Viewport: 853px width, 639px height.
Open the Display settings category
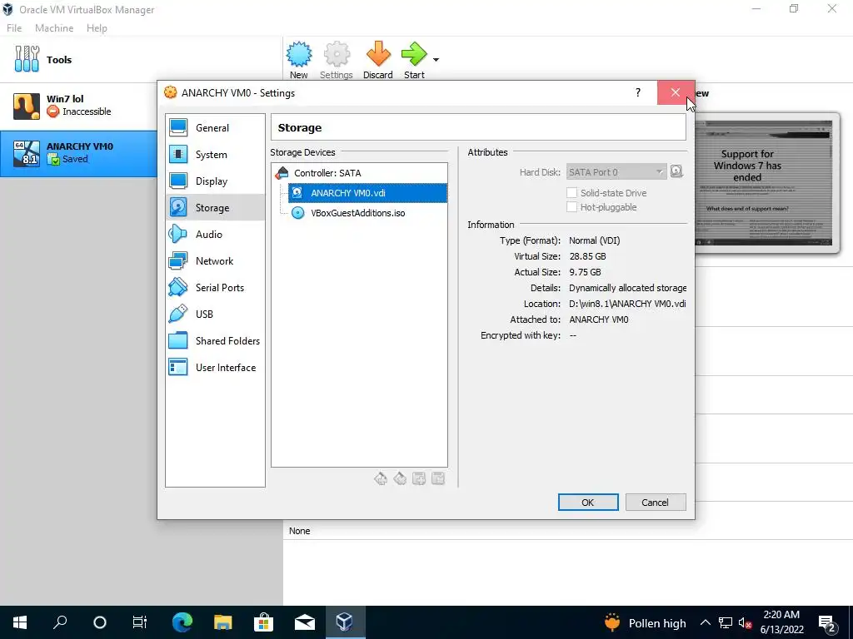(215, 181)
